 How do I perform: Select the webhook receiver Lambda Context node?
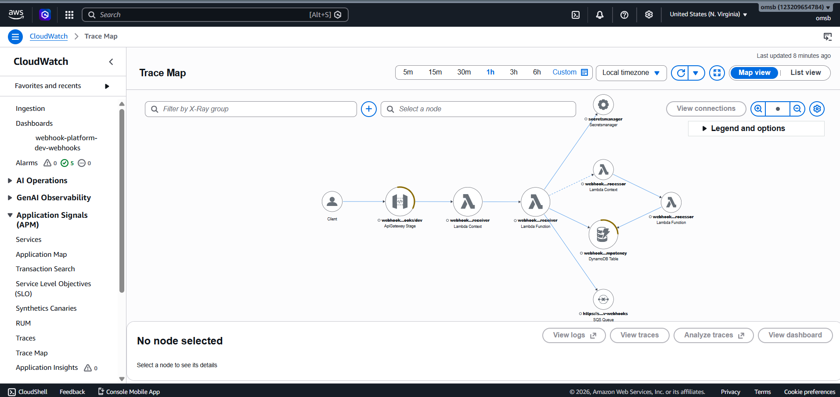pyautogui.click(x=468, y=202)
